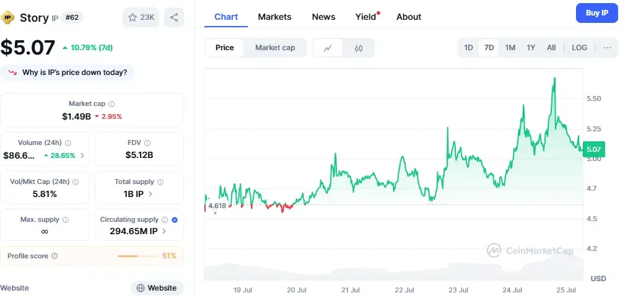The width and height of the screenshot is (620, 298).
Task: Open the Markets tab
Action: coord(274,17)
